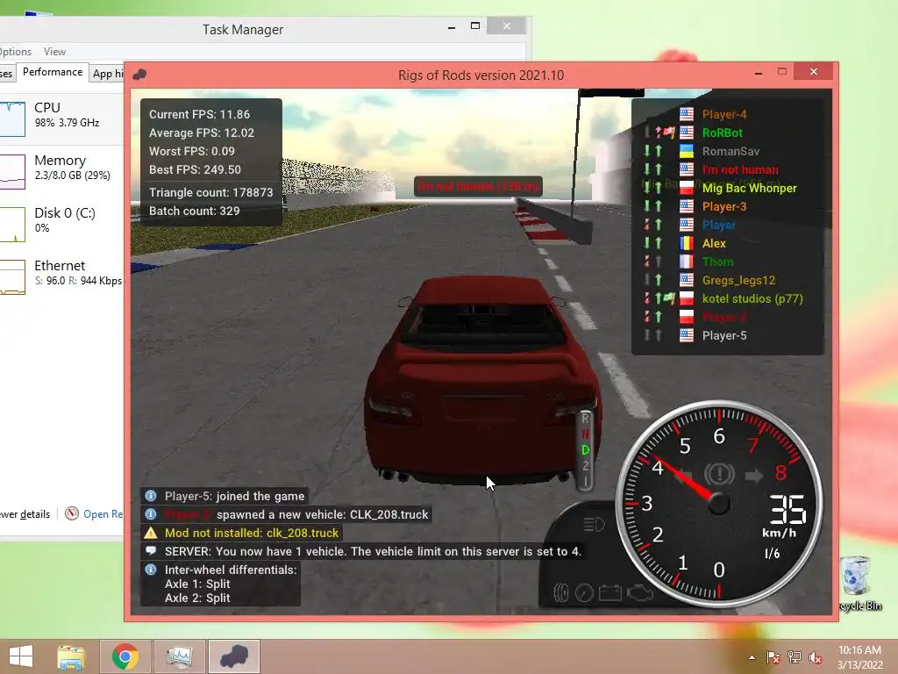This screenshot has height=674, width=898.
Task: Click the tire/clutch dashboard indicator icon
Action: pyautogui.click(x=562, y=592)
